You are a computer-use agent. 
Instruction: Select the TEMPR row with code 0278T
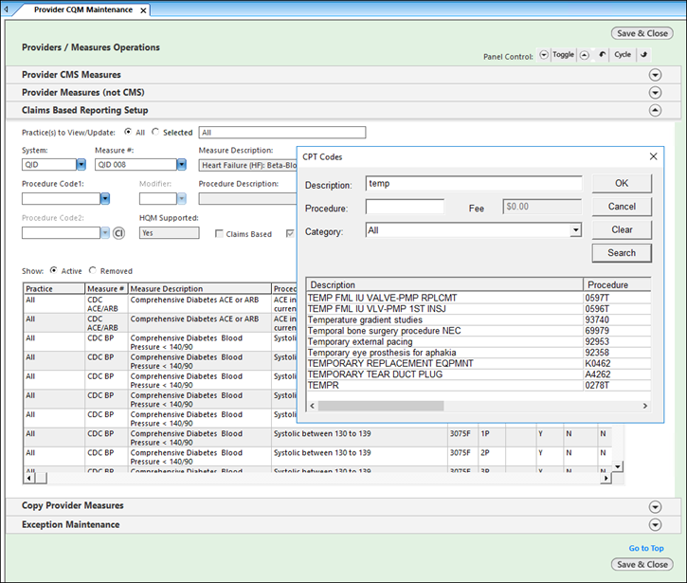pos(479,385)
